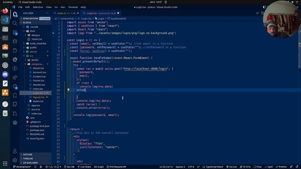Click the lightbulb code action on line 20
The width and height of the screenshot is (301, 169).
click(x=68, y=90)
